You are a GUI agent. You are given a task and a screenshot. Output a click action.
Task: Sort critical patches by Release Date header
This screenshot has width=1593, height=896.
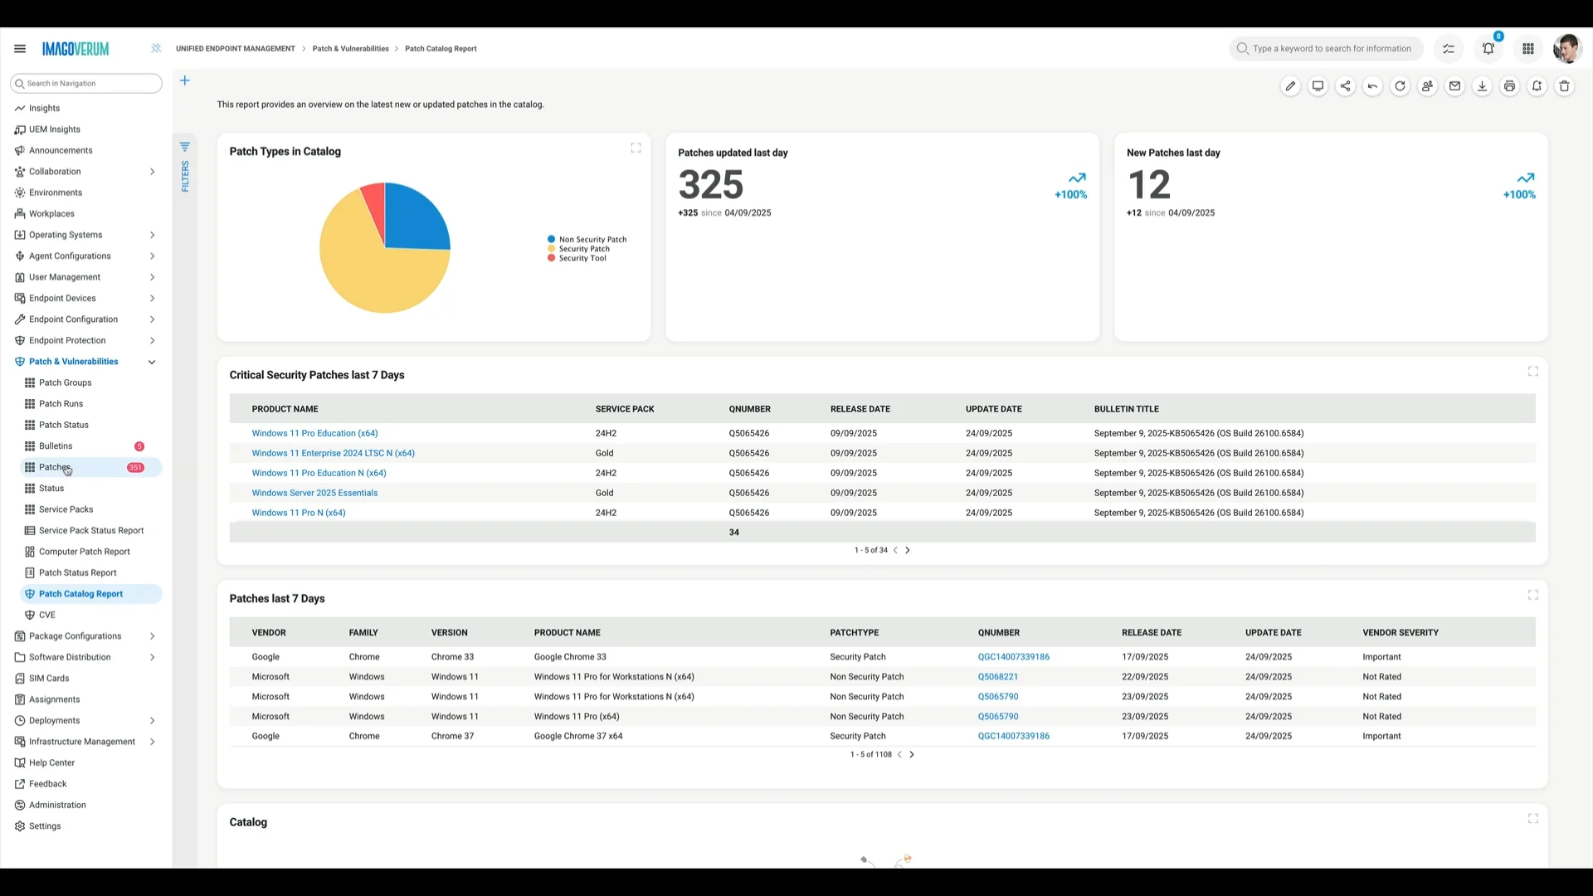[x=860, y=409]
